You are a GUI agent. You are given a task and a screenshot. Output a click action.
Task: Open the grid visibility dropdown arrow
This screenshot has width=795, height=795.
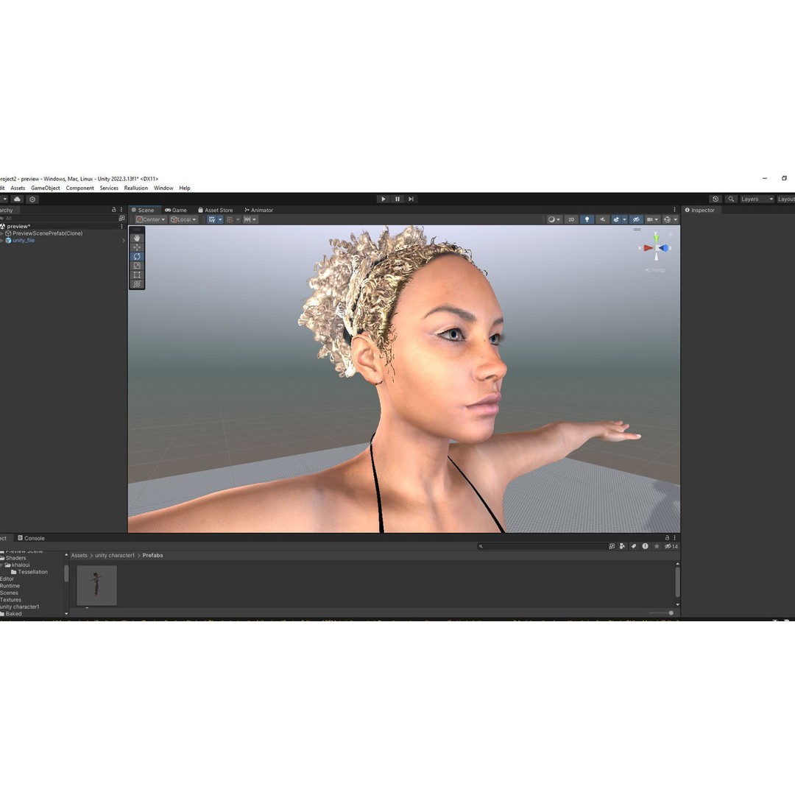(220, 219)
